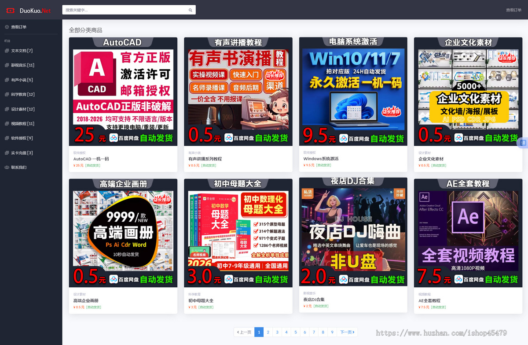Open the 有声讲播教程 product image
The image size is (528, 345).
pos(238,91)
